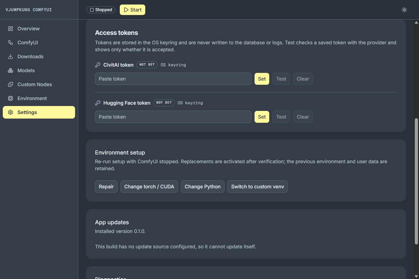Click the Environment setup heading
The image size is (419, 279).
tap(120, 153)
